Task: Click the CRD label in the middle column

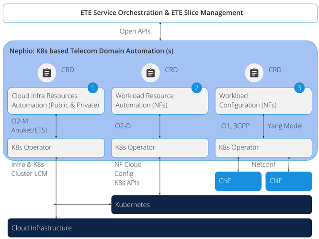Action: point(171,70)
